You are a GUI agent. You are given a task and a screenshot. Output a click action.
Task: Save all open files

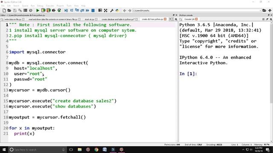(x=20, y=11)
